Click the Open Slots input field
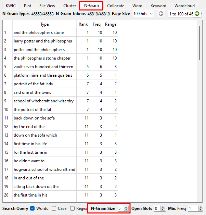The height and width of the screenshot is (215, 206). pyautogui.click(x=157, y=208)
